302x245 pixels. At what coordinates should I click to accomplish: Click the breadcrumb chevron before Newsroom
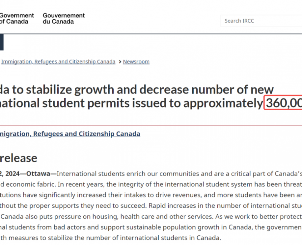120,62
